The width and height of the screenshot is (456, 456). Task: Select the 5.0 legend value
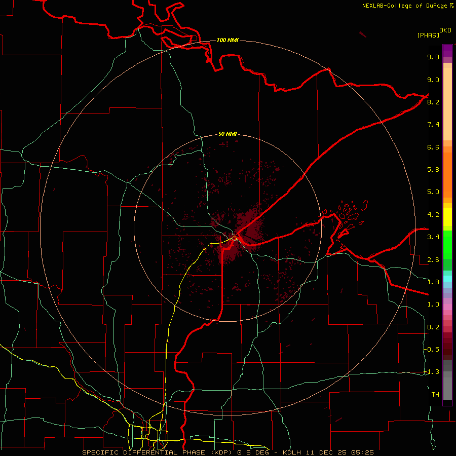pos(433,192)
